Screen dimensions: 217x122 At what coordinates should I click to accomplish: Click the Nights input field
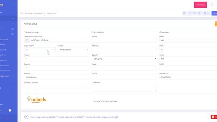[57, 59]
